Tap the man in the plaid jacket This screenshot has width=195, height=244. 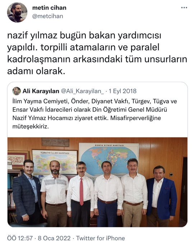point(27,192)
